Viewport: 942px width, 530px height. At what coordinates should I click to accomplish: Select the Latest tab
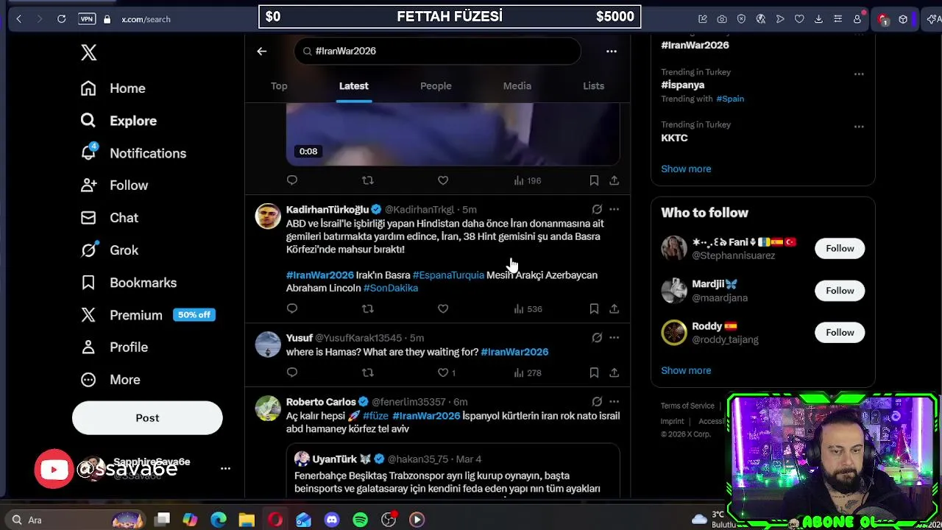(x=353, y=86)
